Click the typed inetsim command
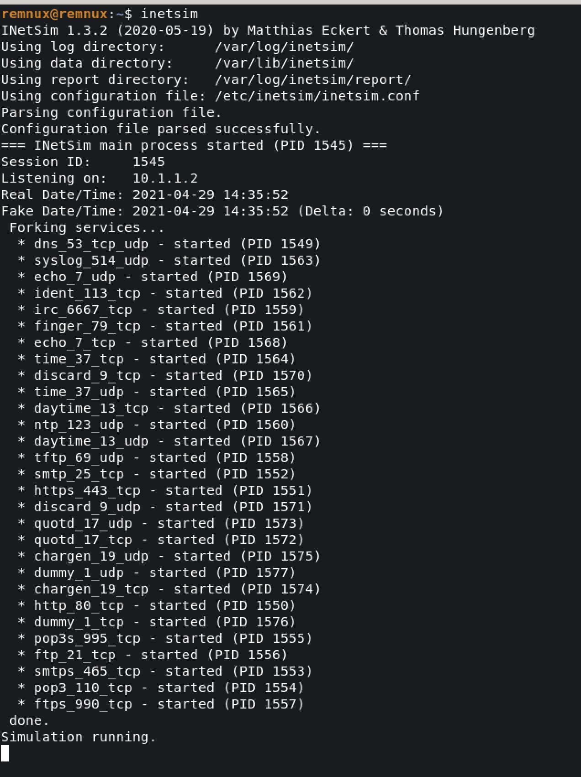The width and height of the screenshot is (581, 777). pos(169,14)
